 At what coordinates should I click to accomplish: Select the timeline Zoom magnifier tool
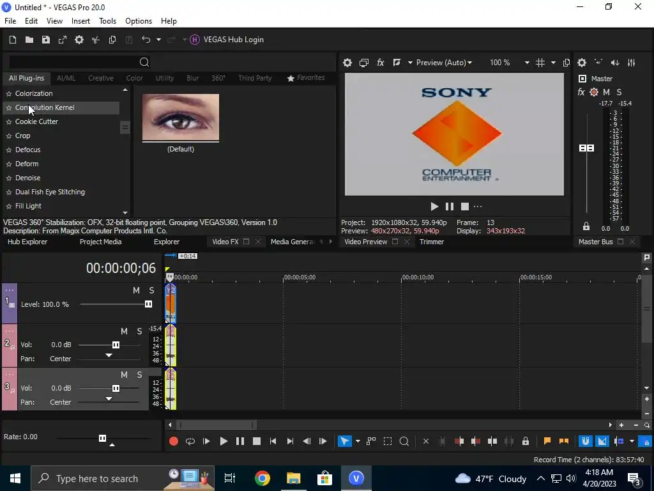click(404, 441)
